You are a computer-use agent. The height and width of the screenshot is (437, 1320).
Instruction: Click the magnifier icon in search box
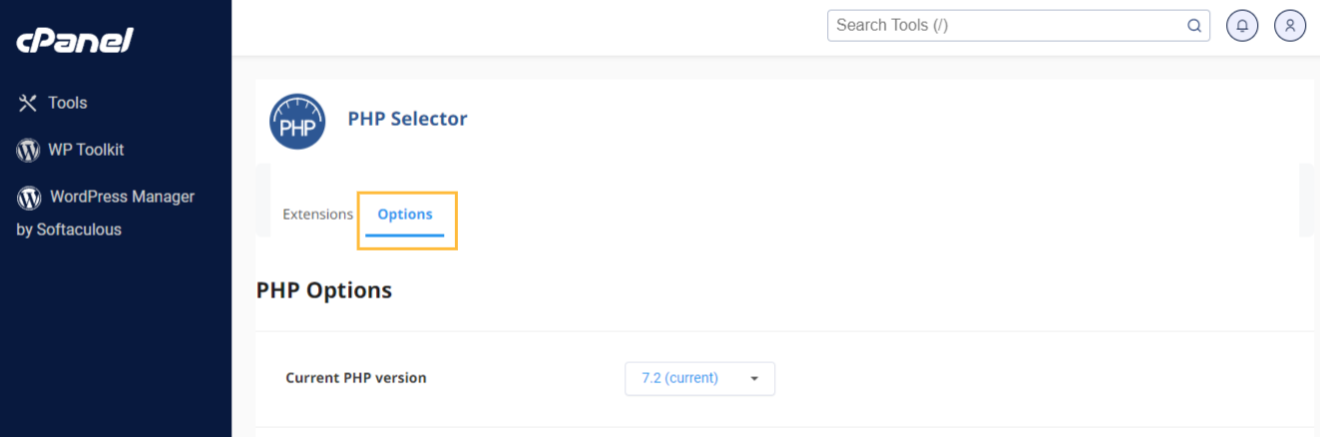coord(1194,26)
